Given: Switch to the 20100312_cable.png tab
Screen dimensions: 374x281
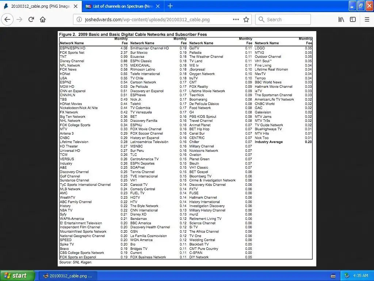Looking at the screenshot, I should pyautogui.click(x=41, y=6).
